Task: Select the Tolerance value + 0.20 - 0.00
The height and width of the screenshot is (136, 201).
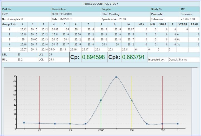Action: pos(189,19)
